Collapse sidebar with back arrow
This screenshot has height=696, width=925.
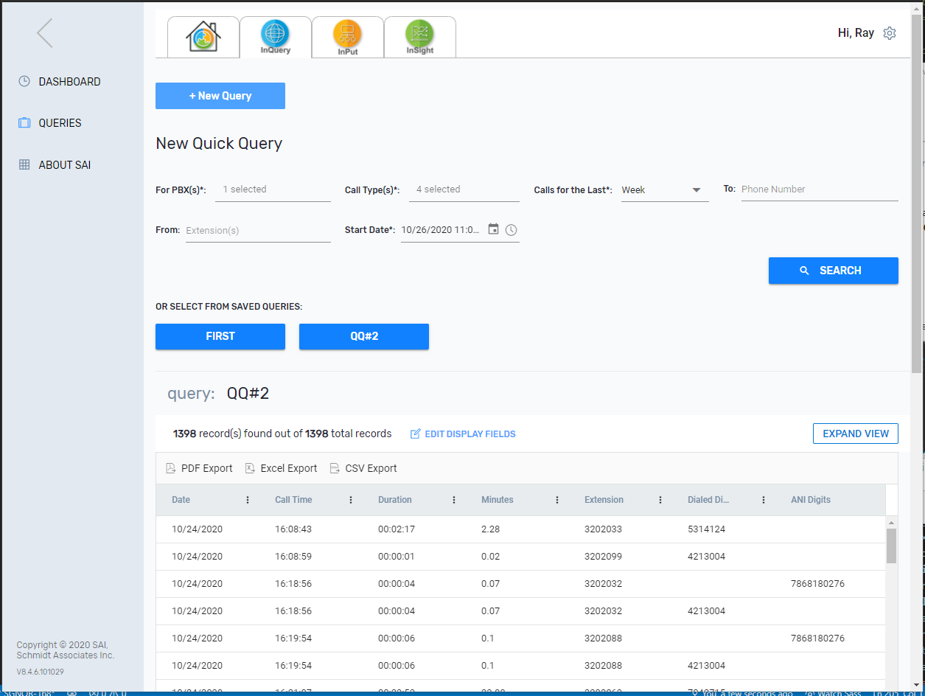point(45,33)
